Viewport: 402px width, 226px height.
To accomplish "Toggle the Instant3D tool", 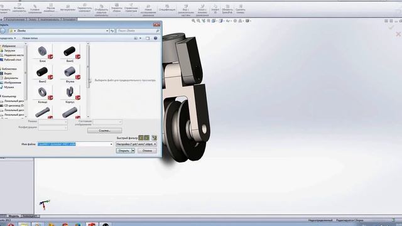I will (215, 9).
